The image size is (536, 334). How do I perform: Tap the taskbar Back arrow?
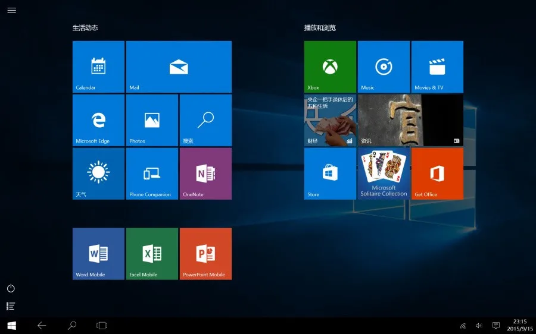(42, 326)
